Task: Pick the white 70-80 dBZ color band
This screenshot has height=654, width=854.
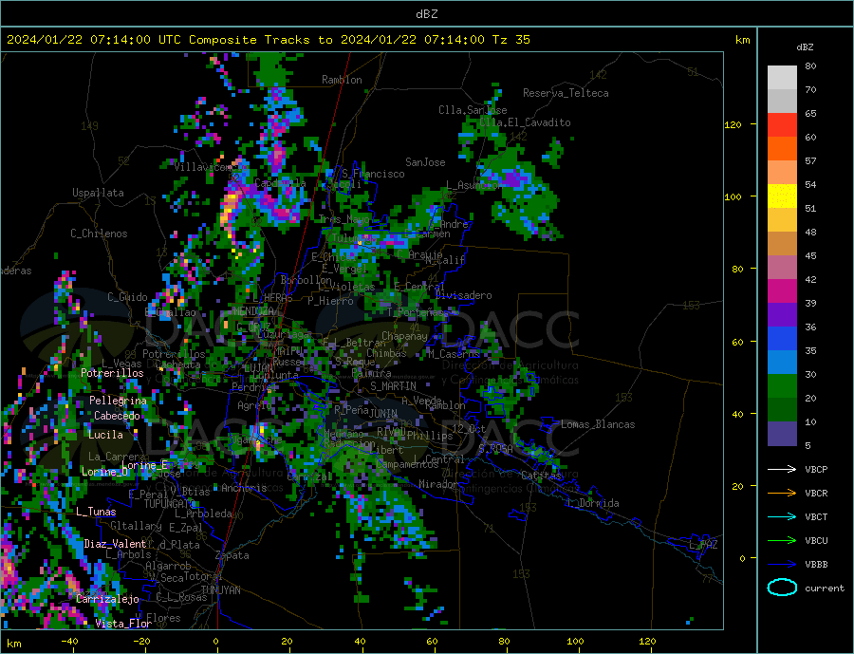Action: [x=782, y=78]
